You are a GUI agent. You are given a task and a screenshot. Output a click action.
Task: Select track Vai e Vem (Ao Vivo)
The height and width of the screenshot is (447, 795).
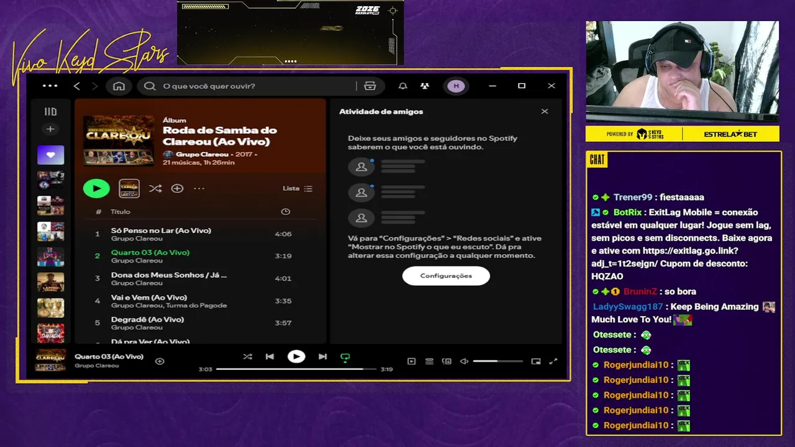(x=149, y=297)
